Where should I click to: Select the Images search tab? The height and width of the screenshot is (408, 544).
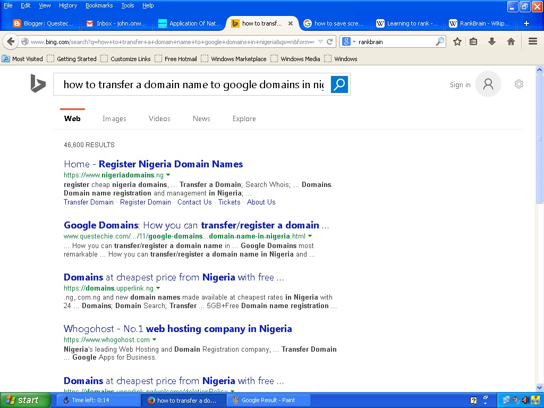click(x=115, y=118)
